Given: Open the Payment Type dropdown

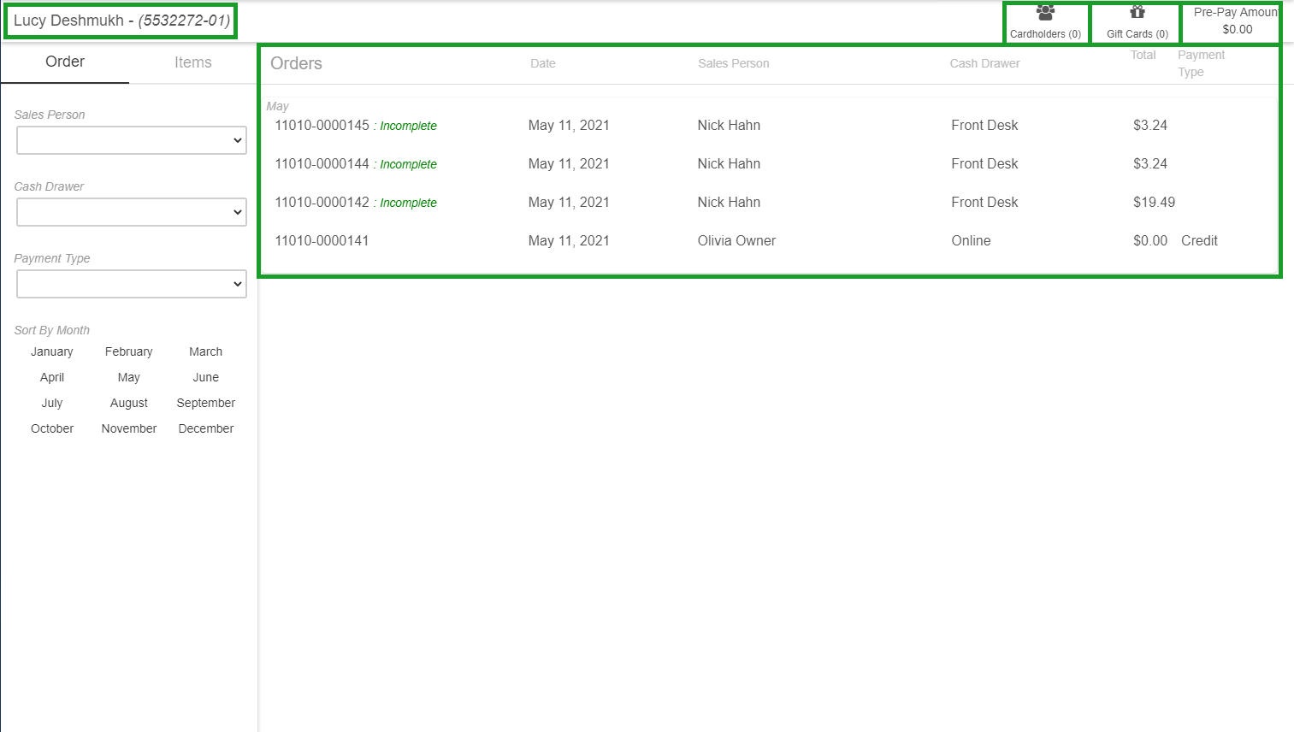Looking at the screenshot, I should (132, 284).
